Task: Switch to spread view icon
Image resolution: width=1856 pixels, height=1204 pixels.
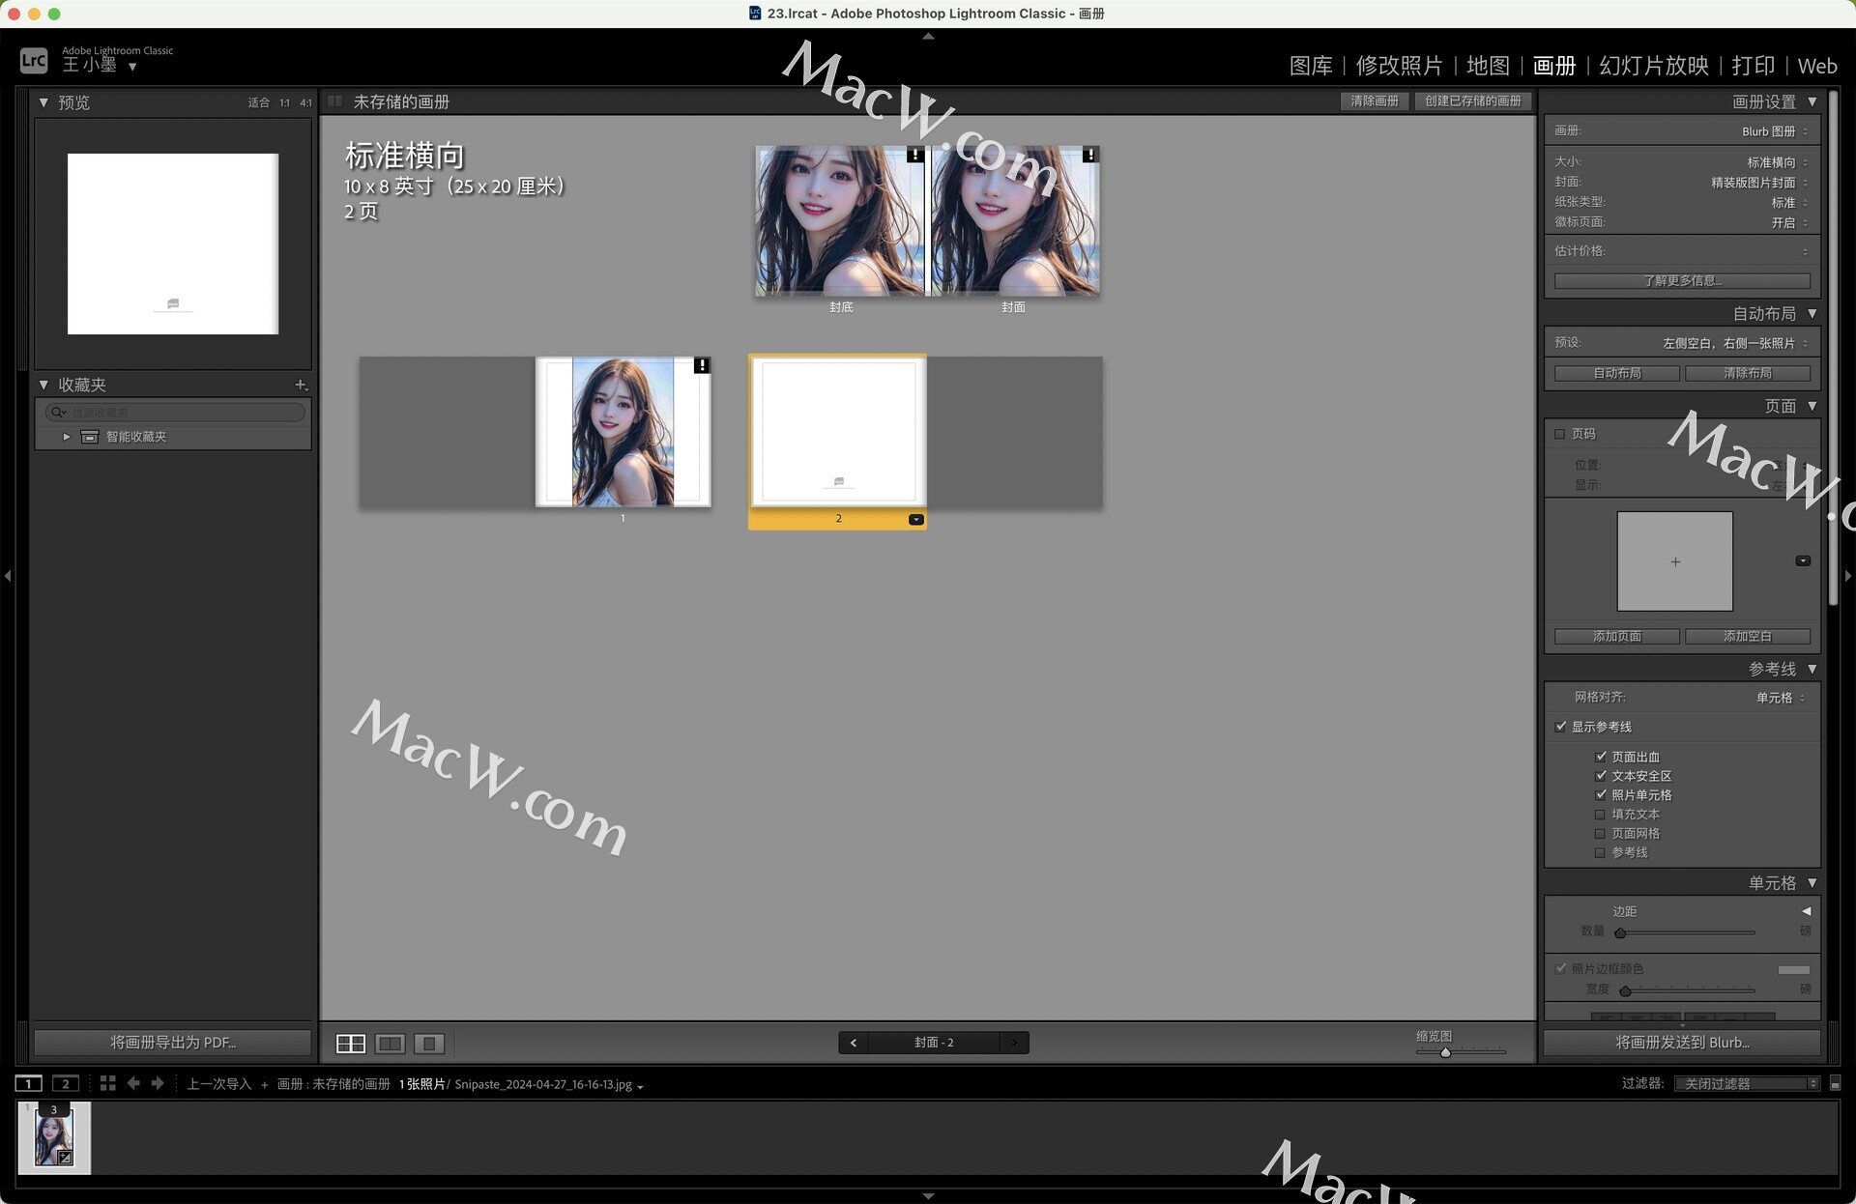Action: click(x=390, y=1044)
